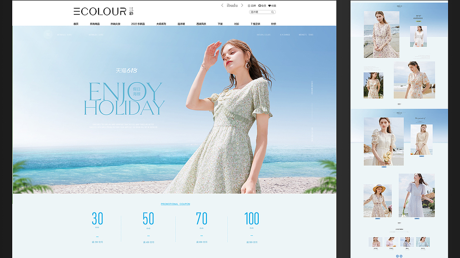The height and width of the screenshot is (258, 460).
Task: Click the NATURAL COLORS banner link
Action: click(x=264, y=35)
